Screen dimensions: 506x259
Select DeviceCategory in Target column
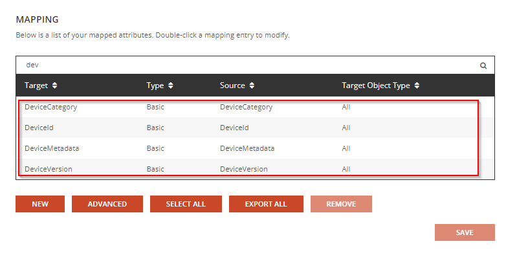coord(51,107)
